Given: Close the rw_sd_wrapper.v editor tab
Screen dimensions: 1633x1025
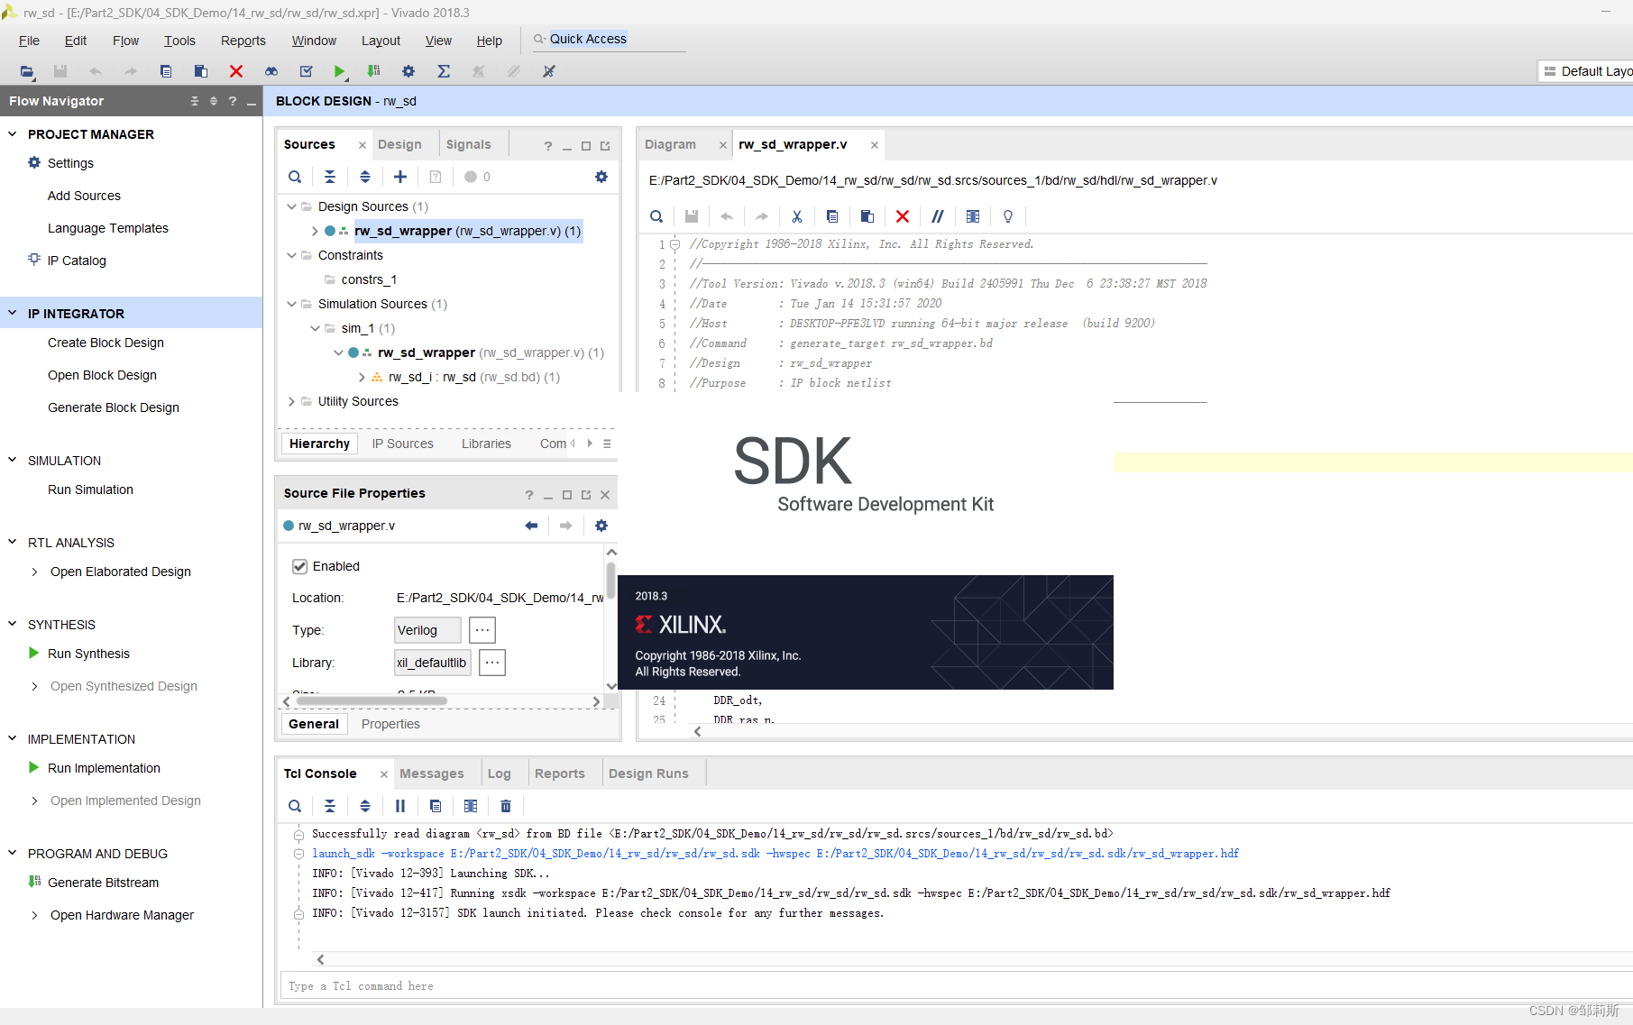Looking at the screenshot, I should 874,144.
